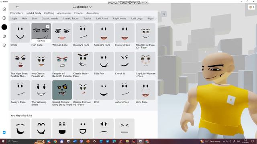Viewport: 257px width, 144px height.
Task: Open the Robux balance icon
Action: 252,7
